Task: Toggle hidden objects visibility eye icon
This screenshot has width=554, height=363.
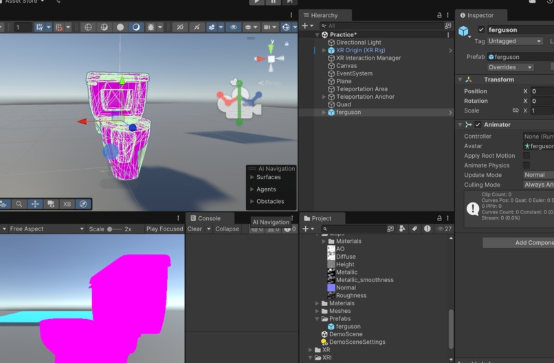Action: click(233, 27)
